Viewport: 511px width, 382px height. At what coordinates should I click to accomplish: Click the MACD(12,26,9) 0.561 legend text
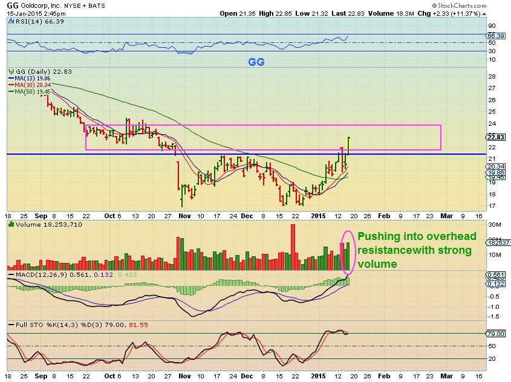pyautogui.click(x=52, y=275)
